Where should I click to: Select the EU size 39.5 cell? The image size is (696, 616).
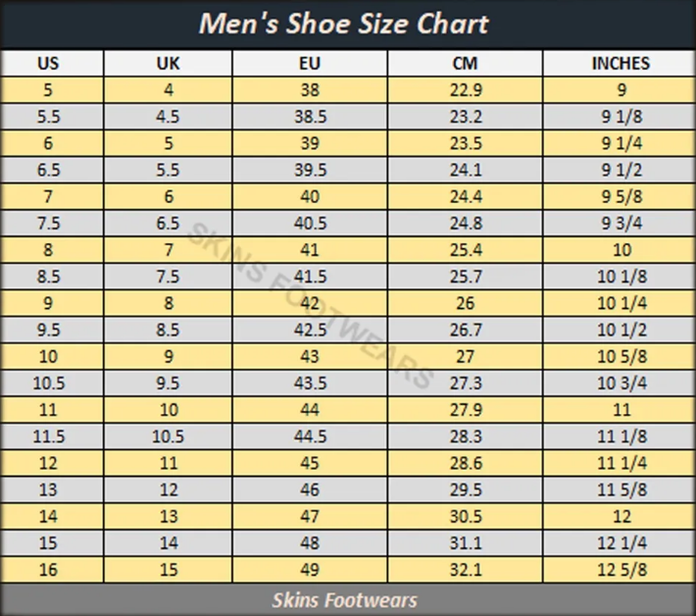[x=310, y=170]
